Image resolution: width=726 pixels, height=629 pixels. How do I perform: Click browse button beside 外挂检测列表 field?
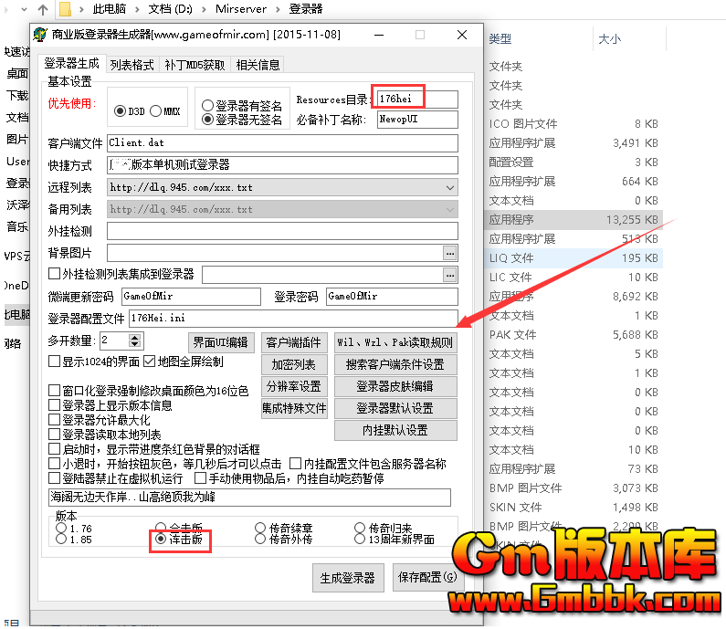[x=449, y=274]
